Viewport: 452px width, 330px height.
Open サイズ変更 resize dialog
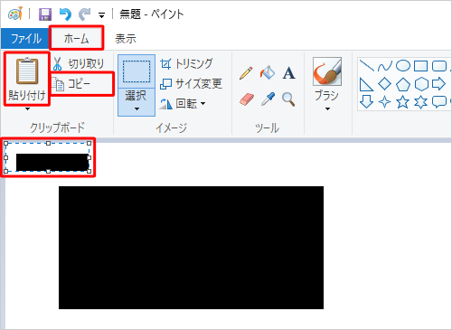[191, 83]
